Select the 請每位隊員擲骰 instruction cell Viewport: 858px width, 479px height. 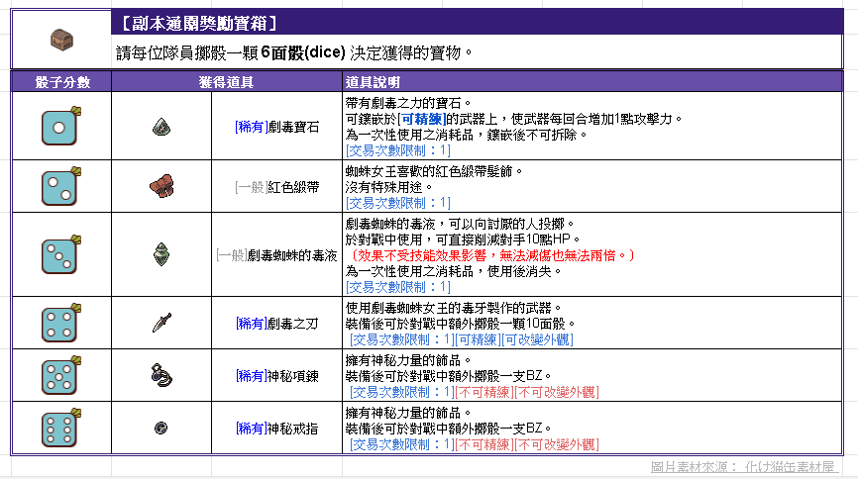(x=477, y=52)
